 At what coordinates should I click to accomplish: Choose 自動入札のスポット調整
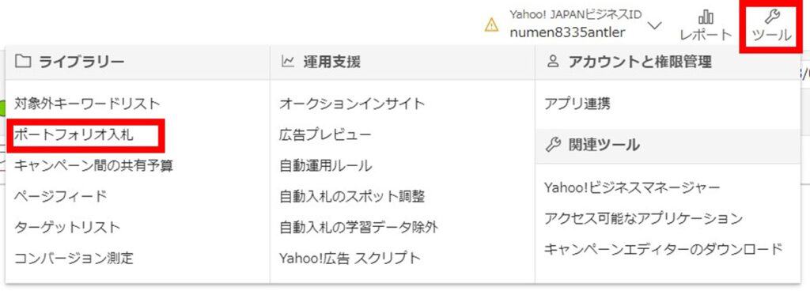352,196
